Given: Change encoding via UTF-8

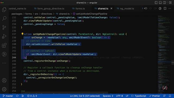Looking at the screenshot, I should [120, 96].
